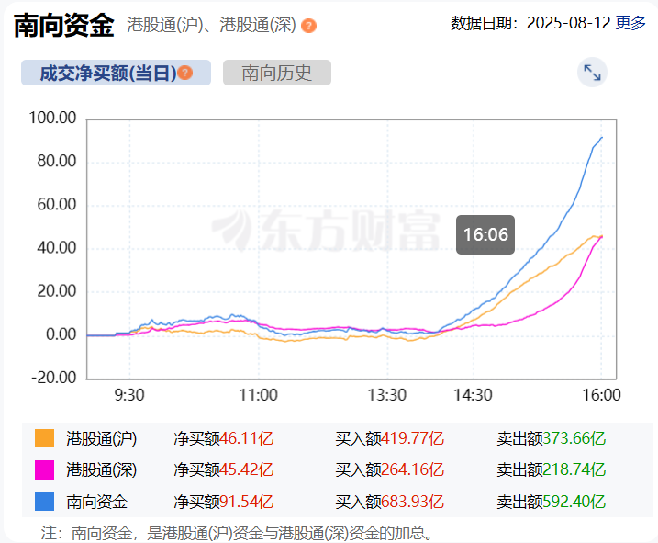Click 净买额91.54亿 value

pyautogui.click(x=224, y=502)
